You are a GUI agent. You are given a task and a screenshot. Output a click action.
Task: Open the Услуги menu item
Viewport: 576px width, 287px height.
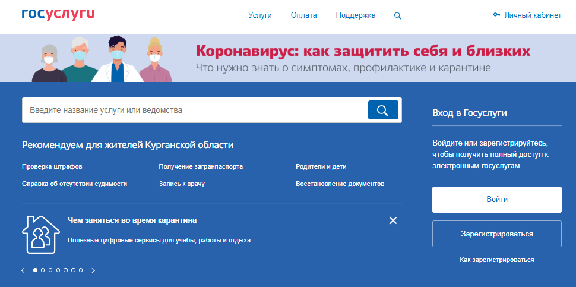coord(259,15)
